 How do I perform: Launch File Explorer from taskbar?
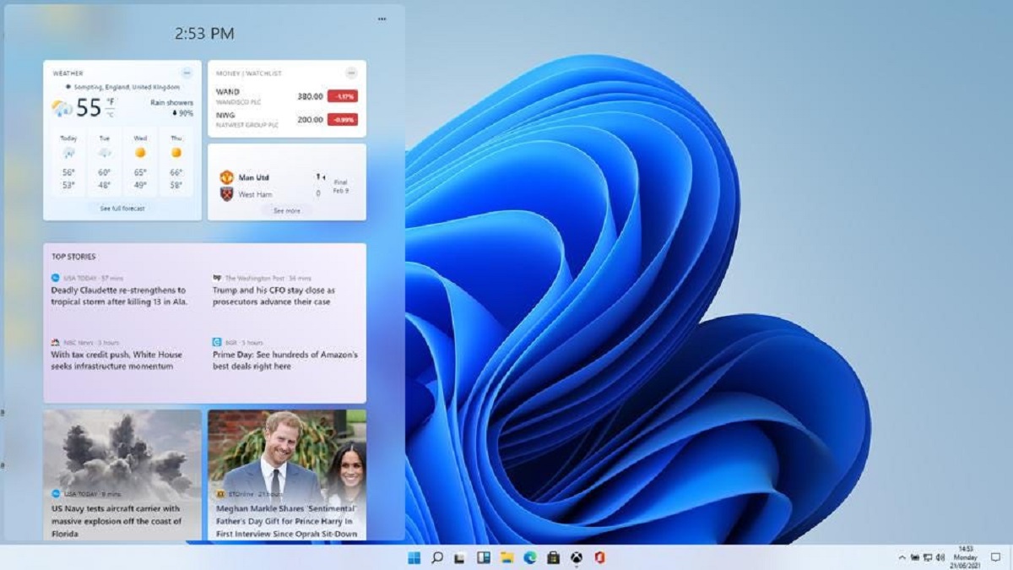(506, 557)
